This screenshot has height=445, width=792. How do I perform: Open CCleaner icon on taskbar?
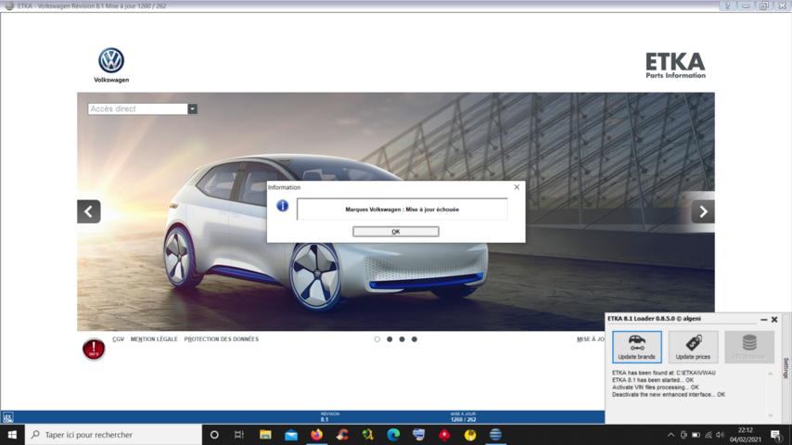[342, 435]
